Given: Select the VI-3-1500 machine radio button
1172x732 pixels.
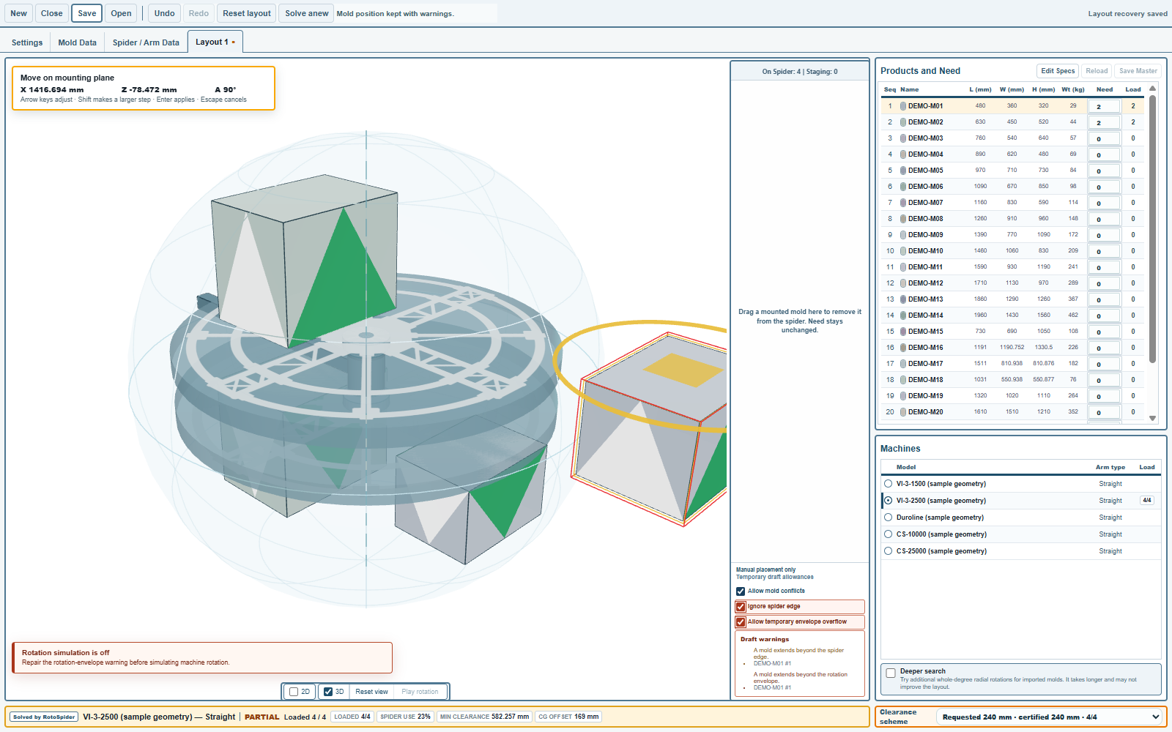Looking at the screenshot, I should 889,484.
